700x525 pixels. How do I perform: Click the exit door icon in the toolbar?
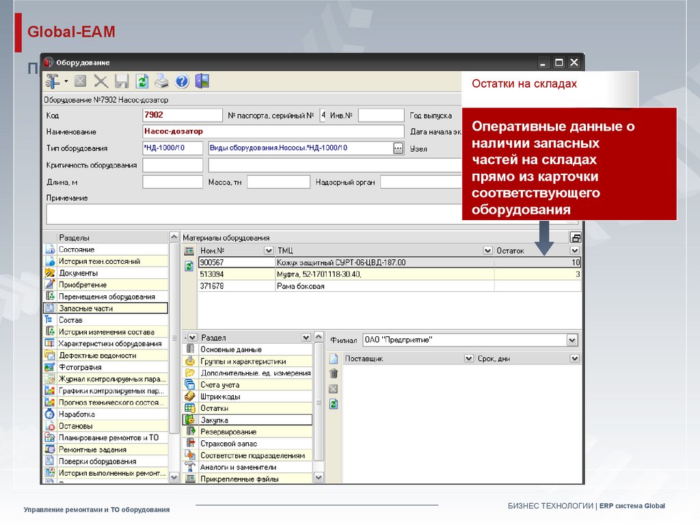[x=202, y=81]
